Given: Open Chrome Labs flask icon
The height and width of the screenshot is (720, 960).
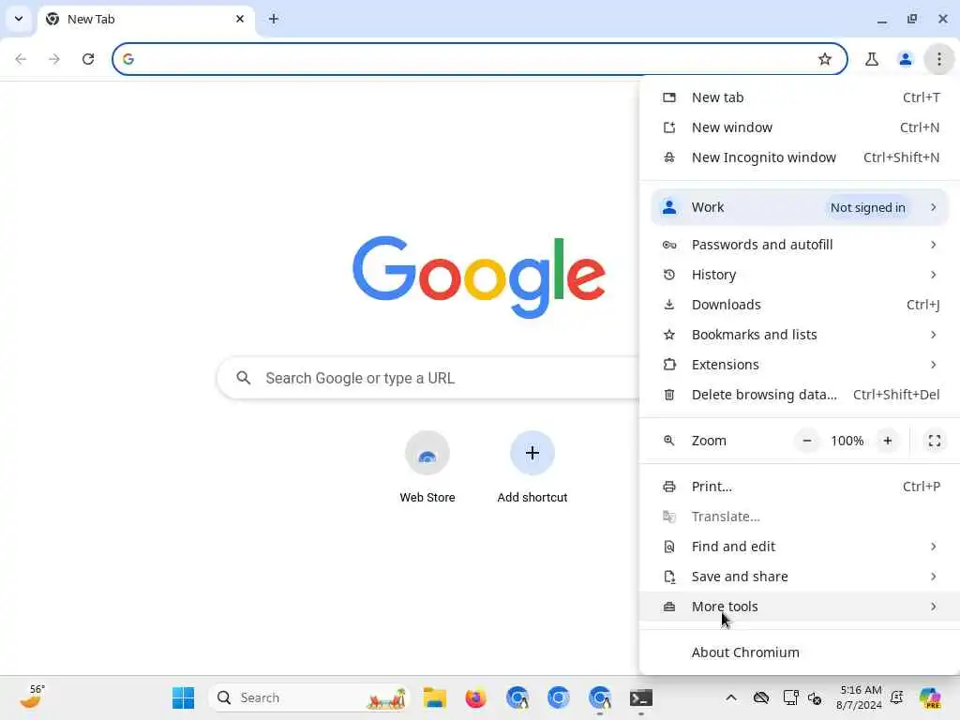Looking at the screenshot, I should tap(871, 59).
